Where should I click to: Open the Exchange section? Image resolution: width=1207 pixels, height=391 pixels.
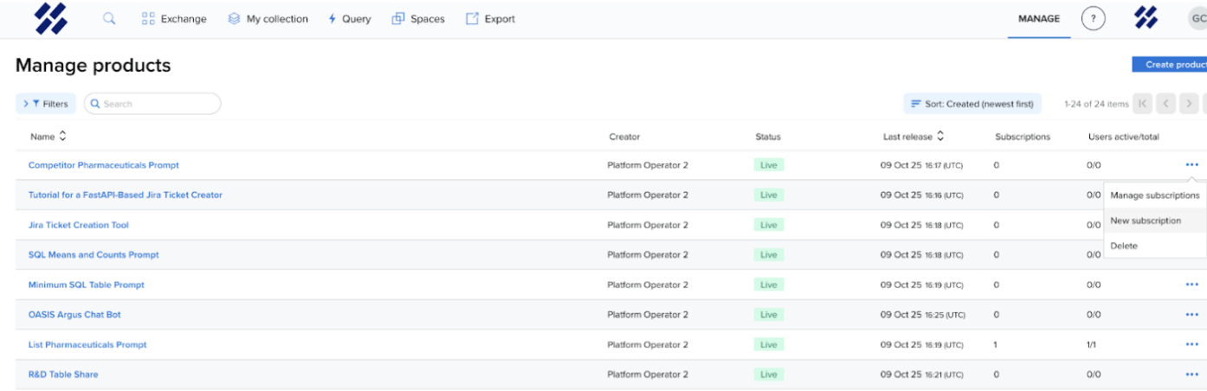click(x=174, y=19)
